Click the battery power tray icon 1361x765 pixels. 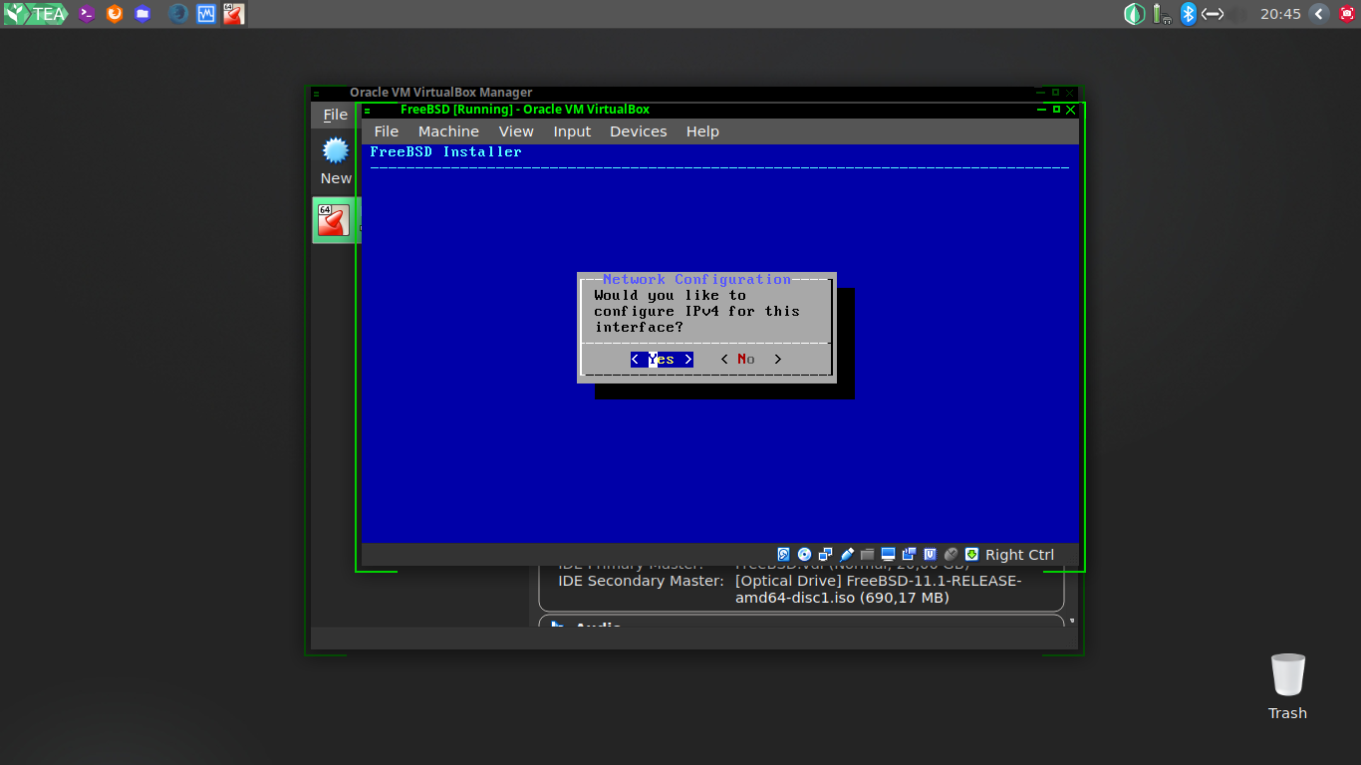(1161, 14)
